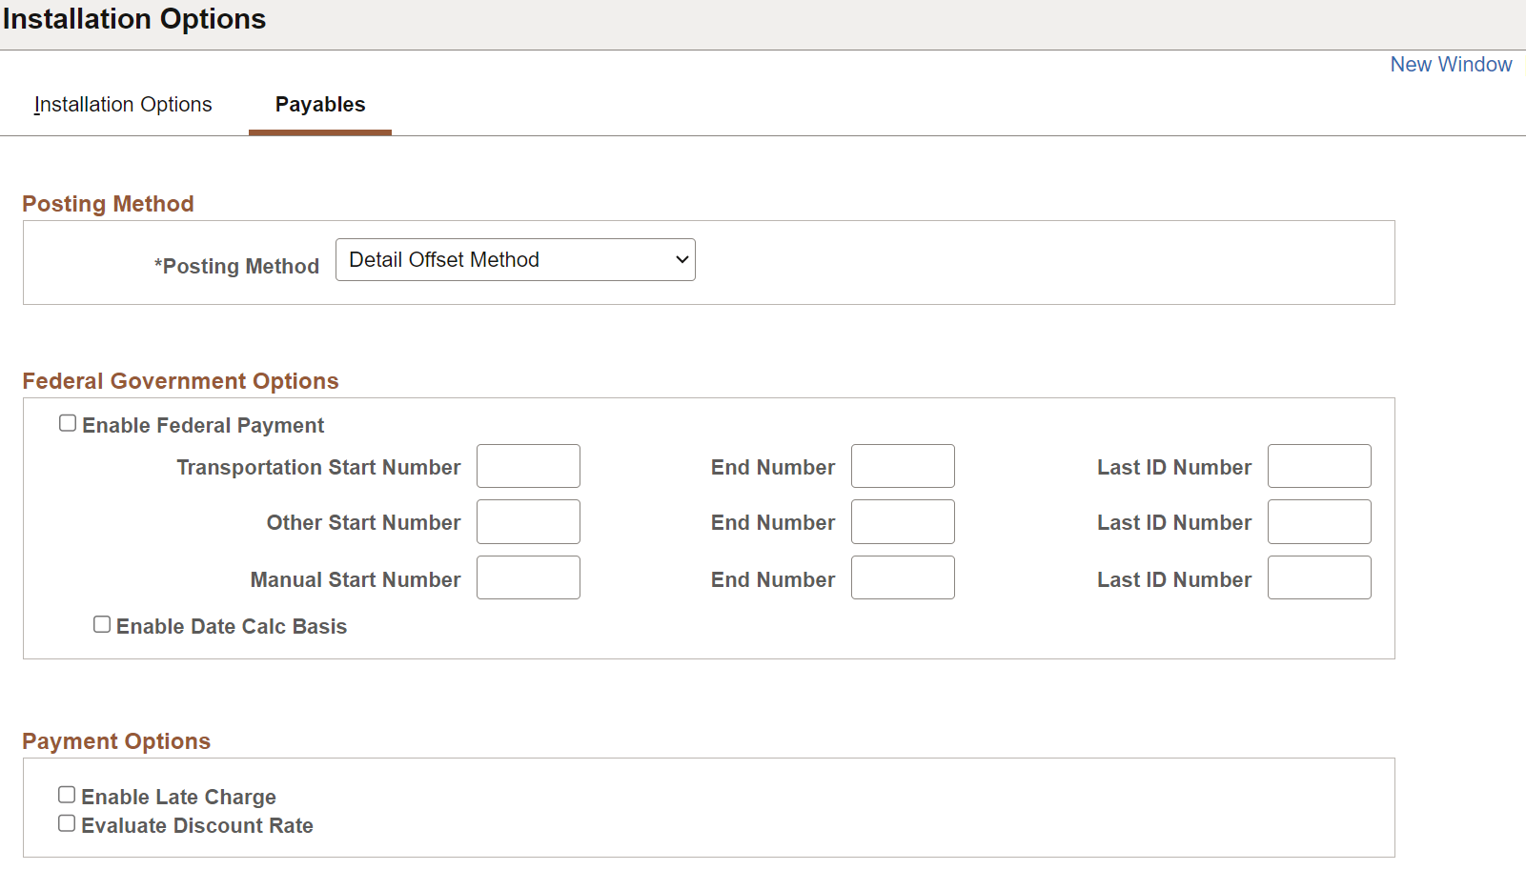Click End Number field in Transportation row
Viewport: 1526px width, 870px height.
click(903, 466)
